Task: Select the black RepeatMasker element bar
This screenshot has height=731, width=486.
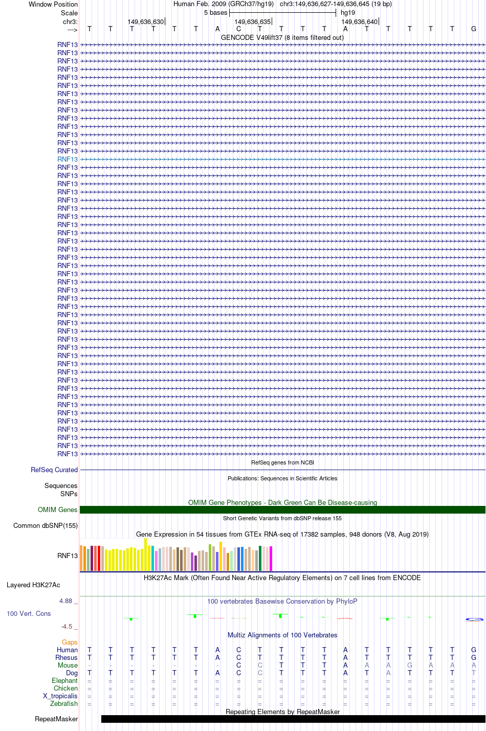Action: [293, 719]
